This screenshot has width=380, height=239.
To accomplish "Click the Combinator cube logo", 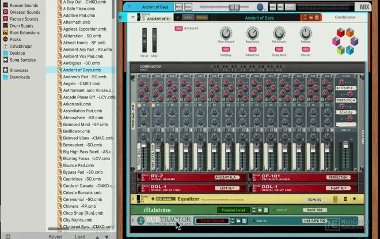I will click(x=345, y=41).
